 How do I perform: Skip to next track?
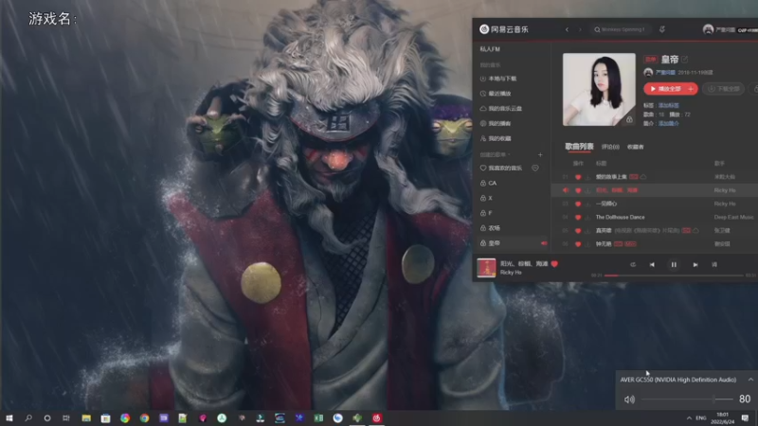click(695, 265)
